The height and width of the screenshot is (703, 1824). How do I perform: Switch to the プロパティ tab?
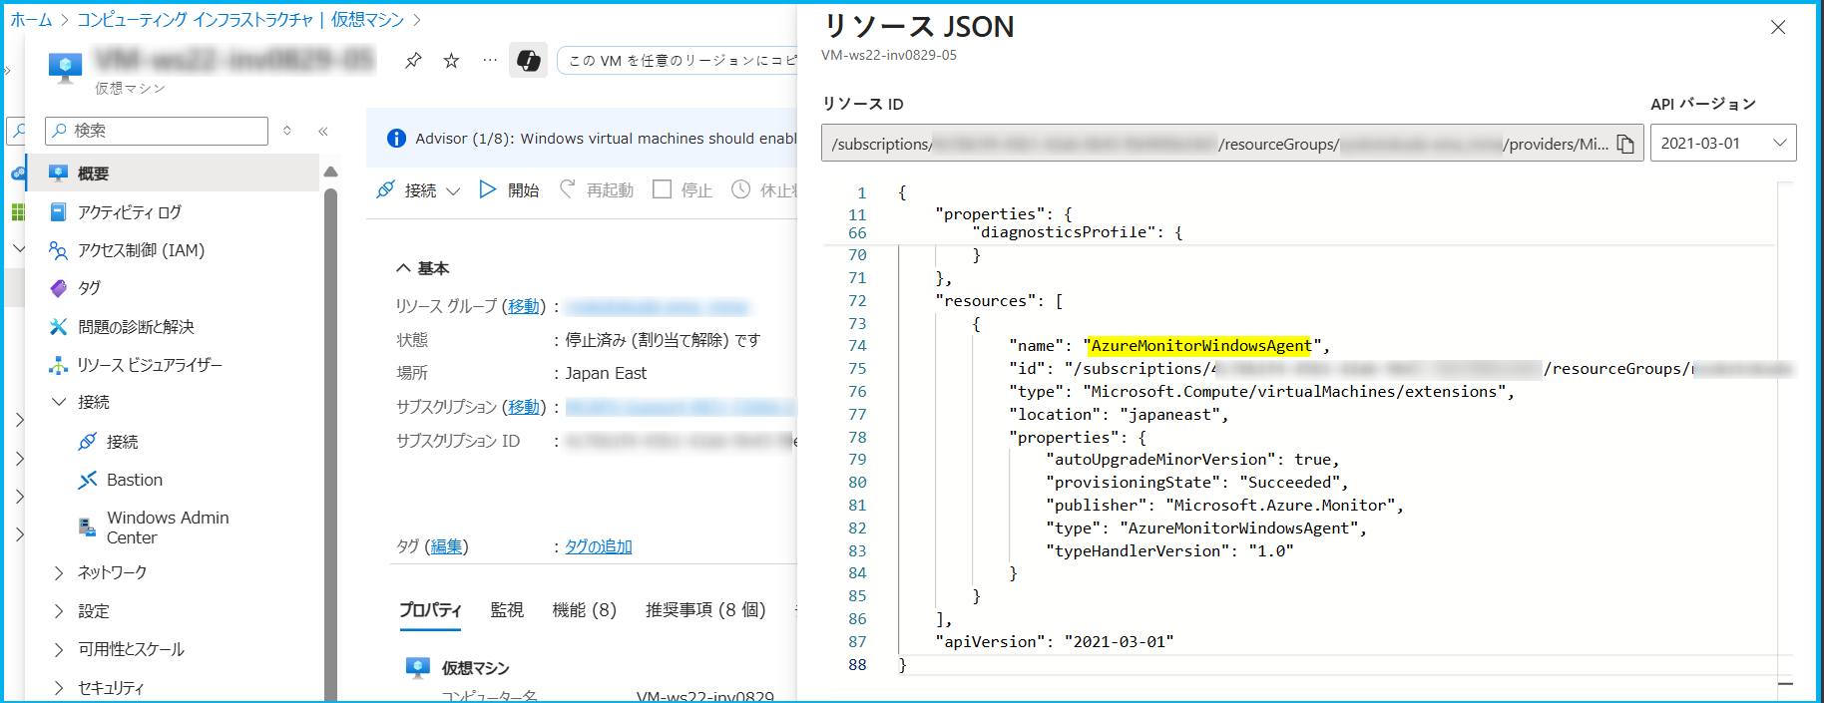click(x=430, y=610)
